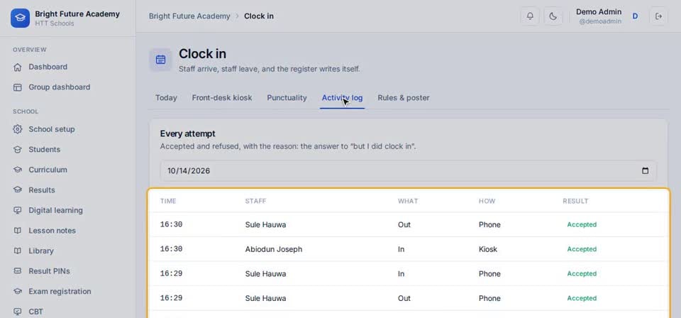Click the Dashboard home icon

tap(17, 67)
